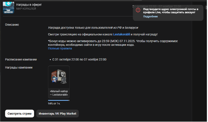This screenshot has height=122, width=208.
Task: Open the Lestakorabli channel link
Action: (x=121, y=34)
